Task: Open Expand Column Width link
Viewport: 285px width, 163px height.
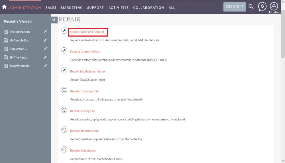Action: coord(85,52)
